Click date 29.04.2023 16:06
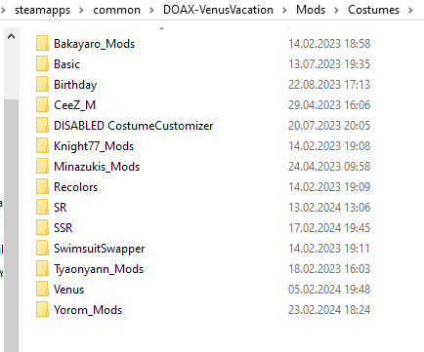This screenshot has width=424, height=352. (x=329, y=105)
